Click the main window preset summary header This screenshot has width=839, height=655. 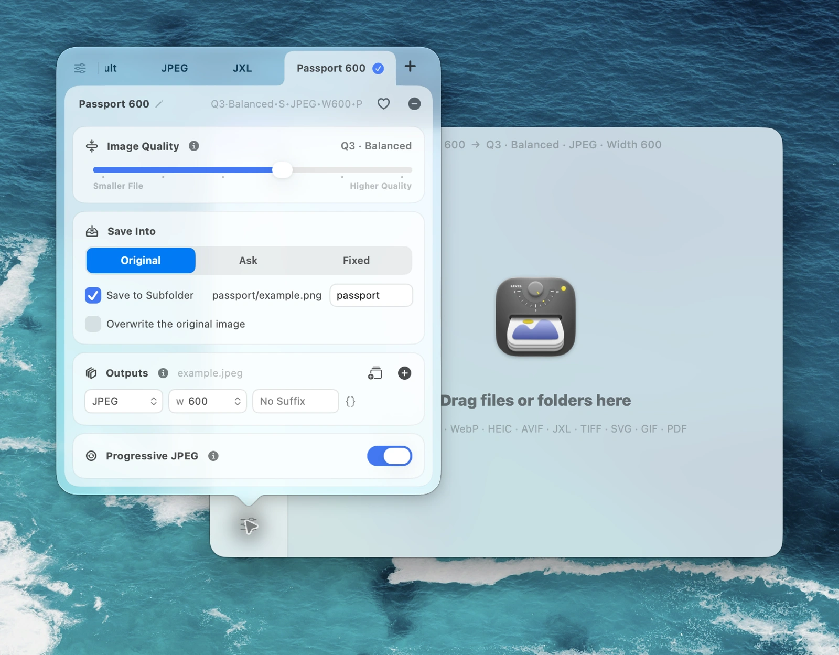tap(553, 145)
